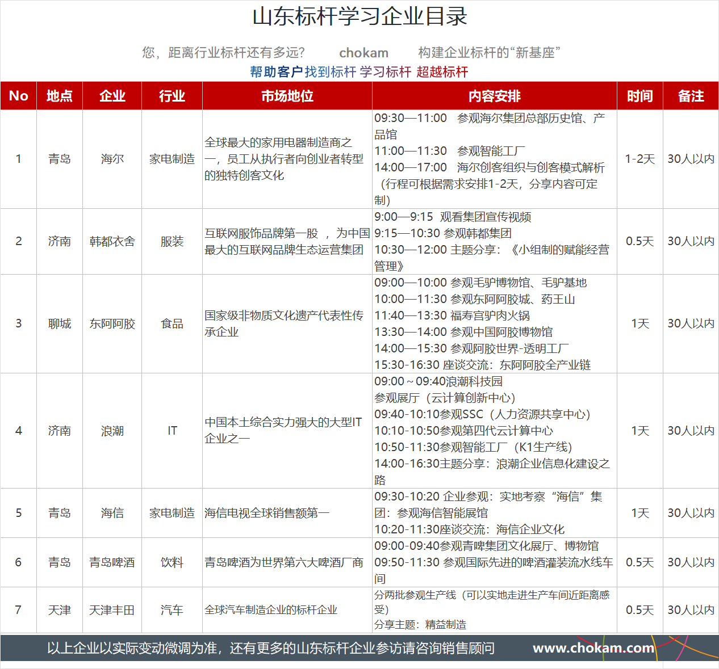Viewport: 719px width, 669px height.
Task: Select the 聊城 location cell
Action: [x=60, y=324]
